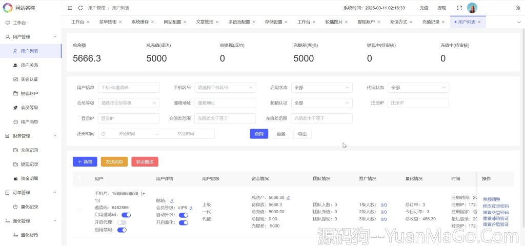The image size is (525, 246).
Task: Close the 提现账户 tab
Action: pyautogui.click(x=379, y=22)
